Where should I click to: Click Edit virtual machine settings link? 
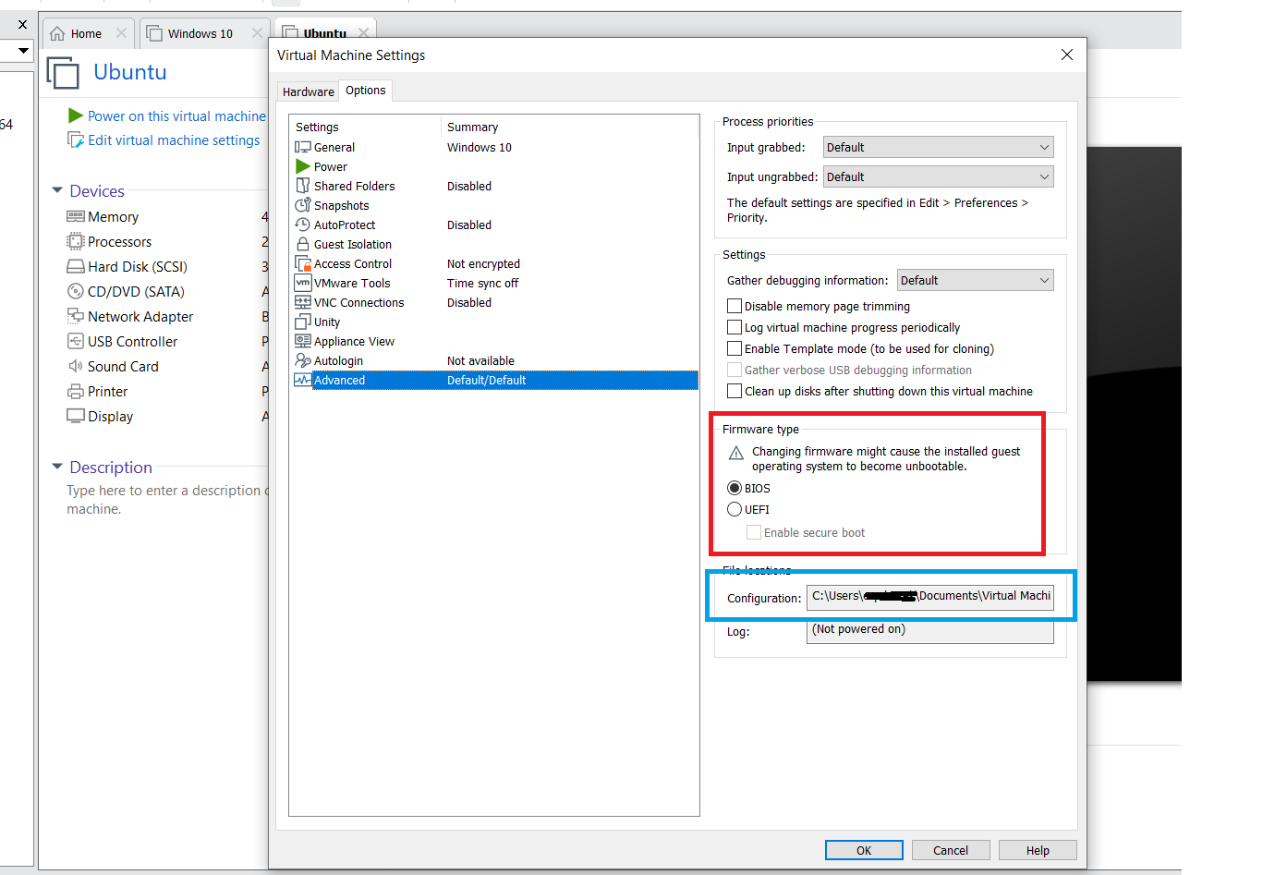[x=174, y=140]
